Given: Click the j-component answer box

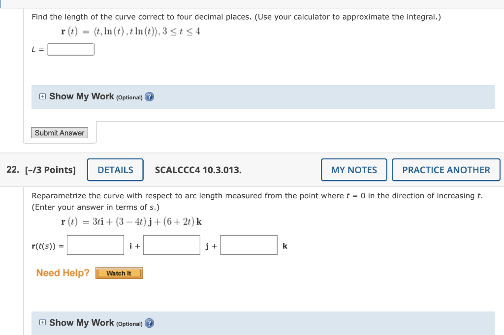Looking at the screenshot, I should point(171,244).
